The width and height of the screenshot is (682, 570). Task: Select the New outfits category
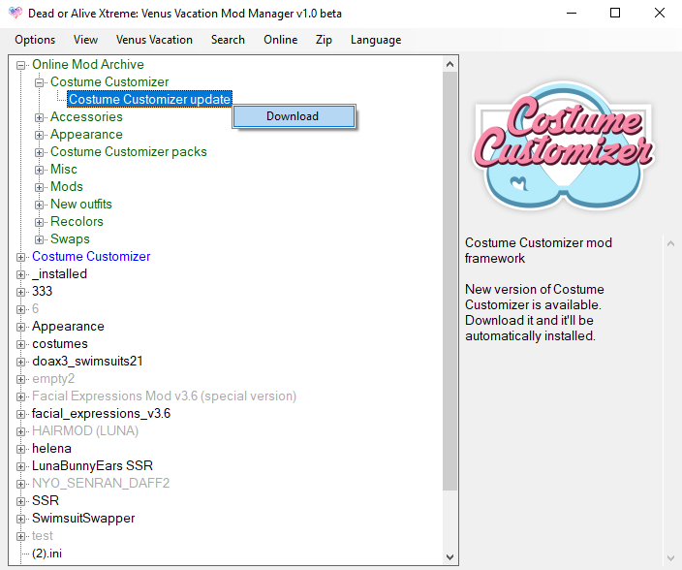click(x=81, y=204)
